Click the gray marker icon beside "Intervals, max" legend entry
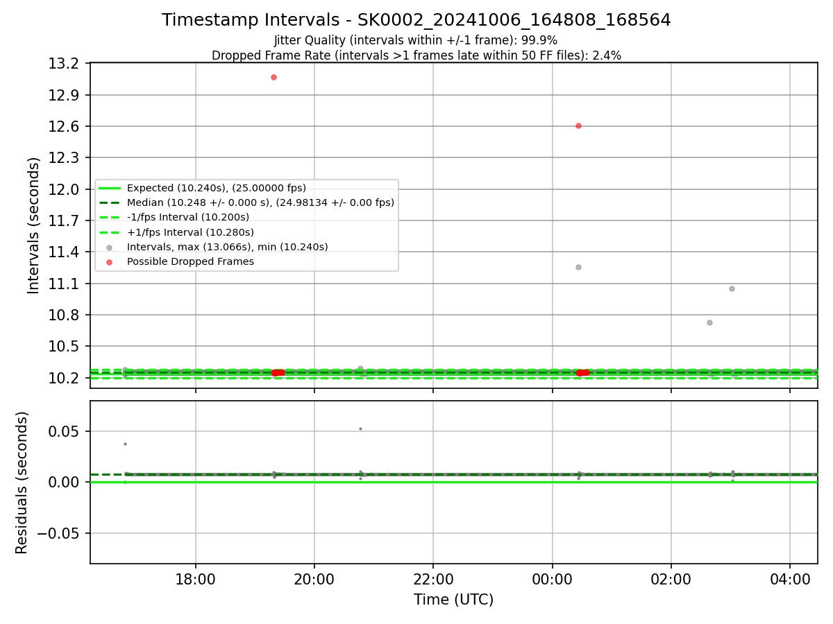 (109, 248)
